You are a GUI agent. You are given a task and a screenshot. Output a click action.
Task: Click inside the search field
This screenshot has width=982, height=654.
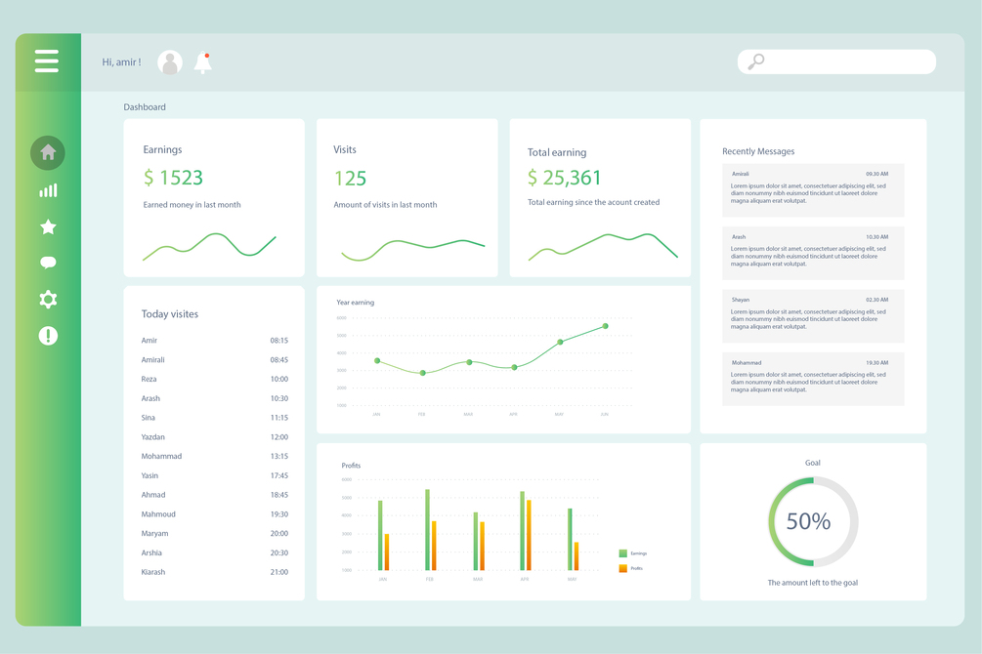pos(836,61)
